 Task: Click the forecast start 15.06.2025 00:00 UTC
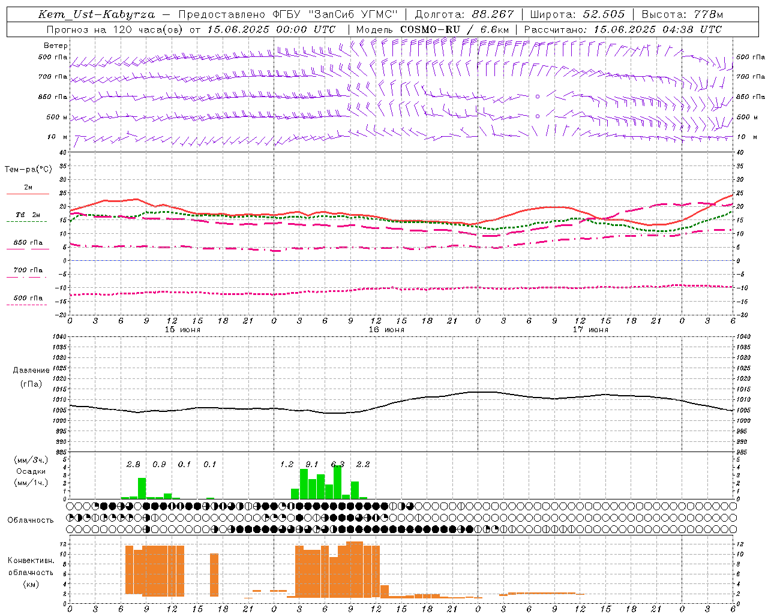pyautogui.click(x=271, y=29)
